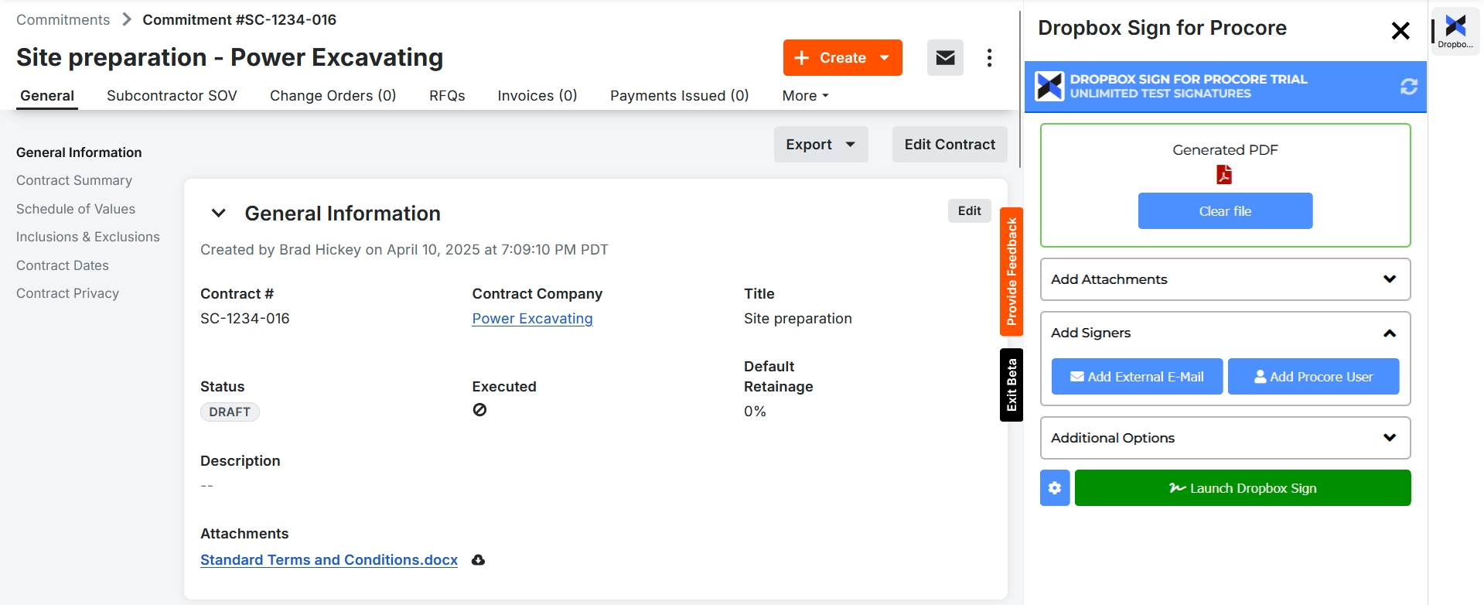Viewport: 1484px width, 605px height.
Task: Download the Standard Terms and Conditions attachment
Action: (x=479, y=560)
